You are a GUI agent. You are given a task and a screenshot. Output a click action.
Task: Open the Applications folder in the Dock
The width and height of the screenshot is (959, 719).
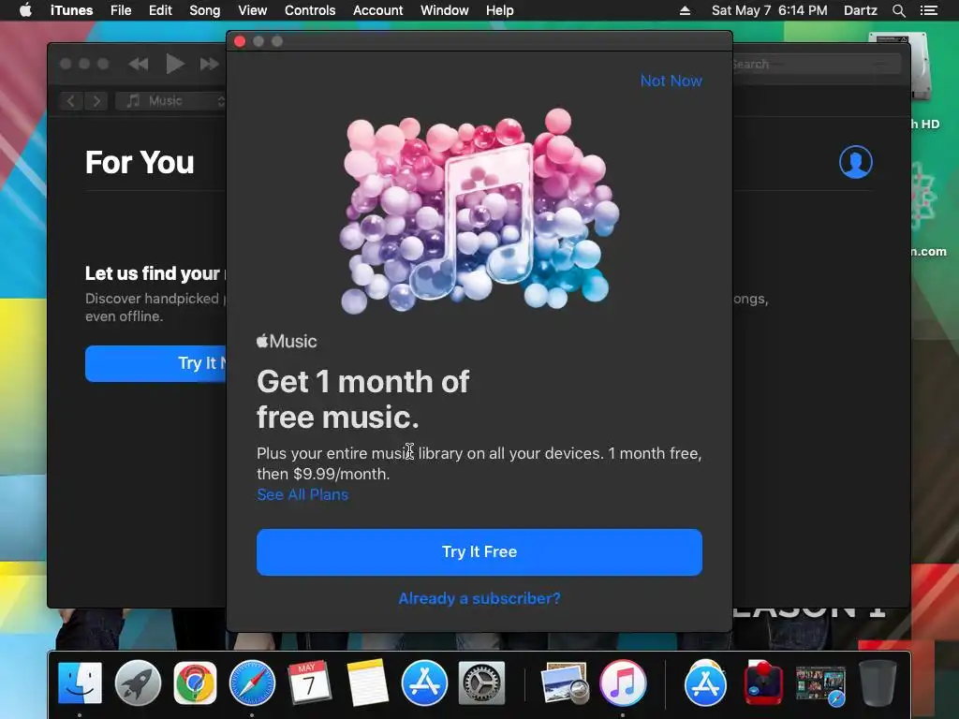point(704,682)
